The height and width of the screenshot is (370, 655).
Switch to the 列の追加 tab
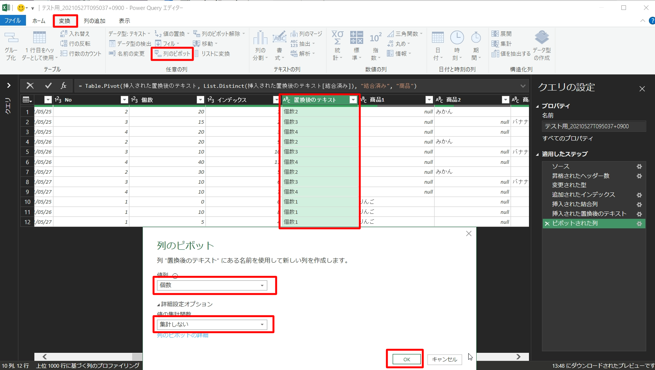94,21
